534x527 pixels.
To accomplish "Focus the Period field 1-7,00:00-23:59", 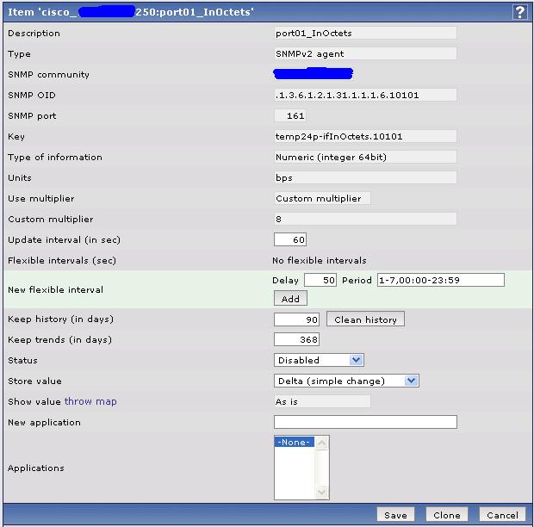I will (441, 280).
